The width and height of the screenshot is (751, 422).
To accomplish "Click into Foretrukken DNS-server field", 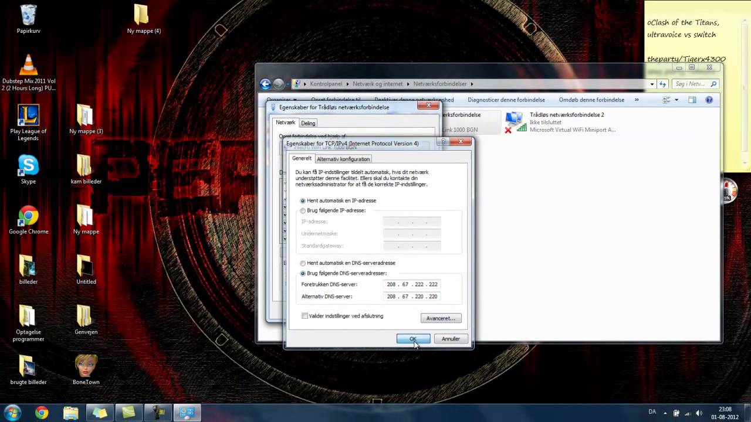I will 412,284.
